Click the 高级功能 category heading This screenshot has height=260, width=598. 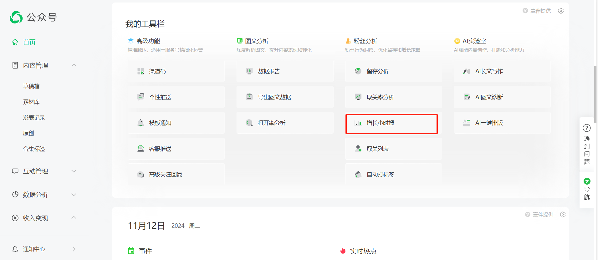coord(148,41)
